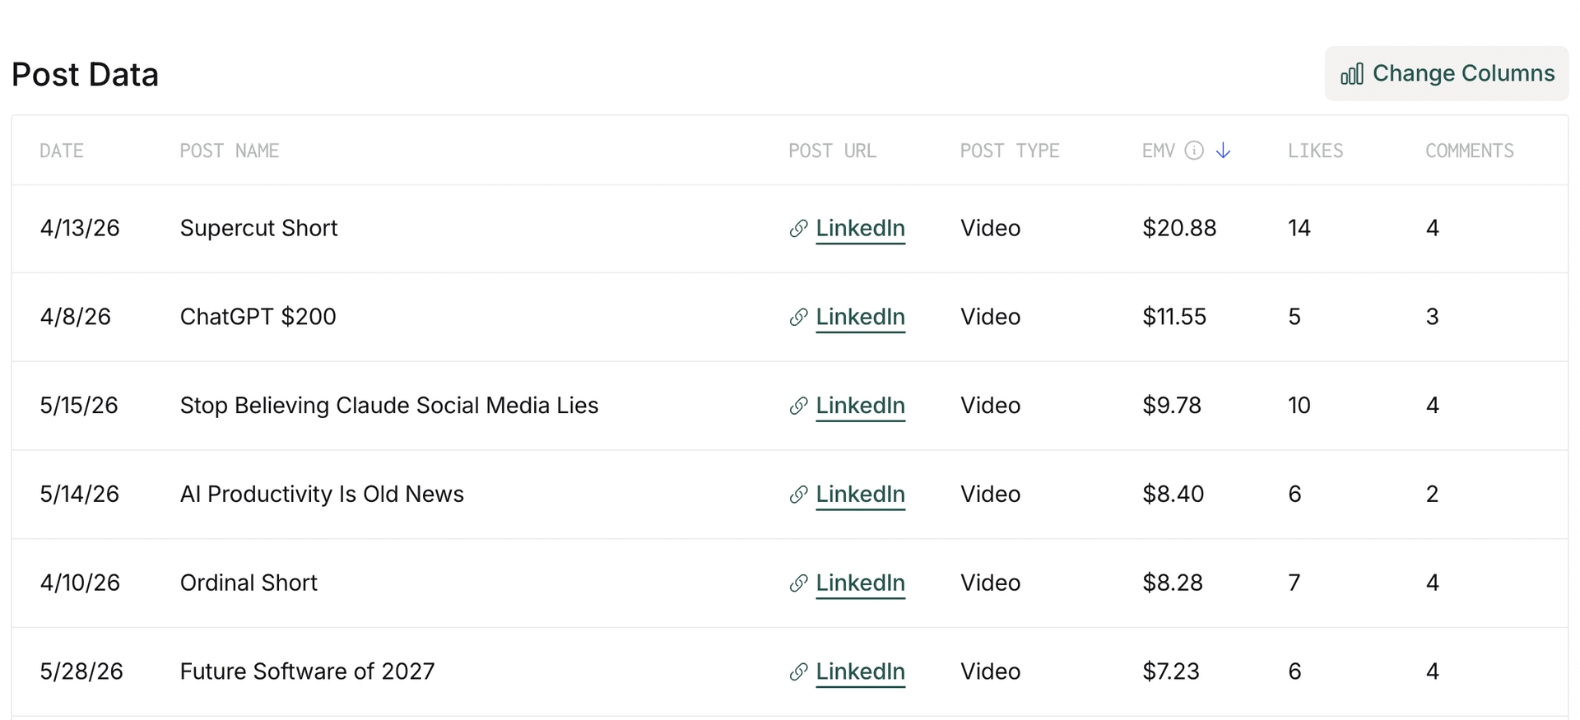Viewport: 1580px width, 720px height.
Task: Click link icon in Future Software row
Action: tap(798, 672)
